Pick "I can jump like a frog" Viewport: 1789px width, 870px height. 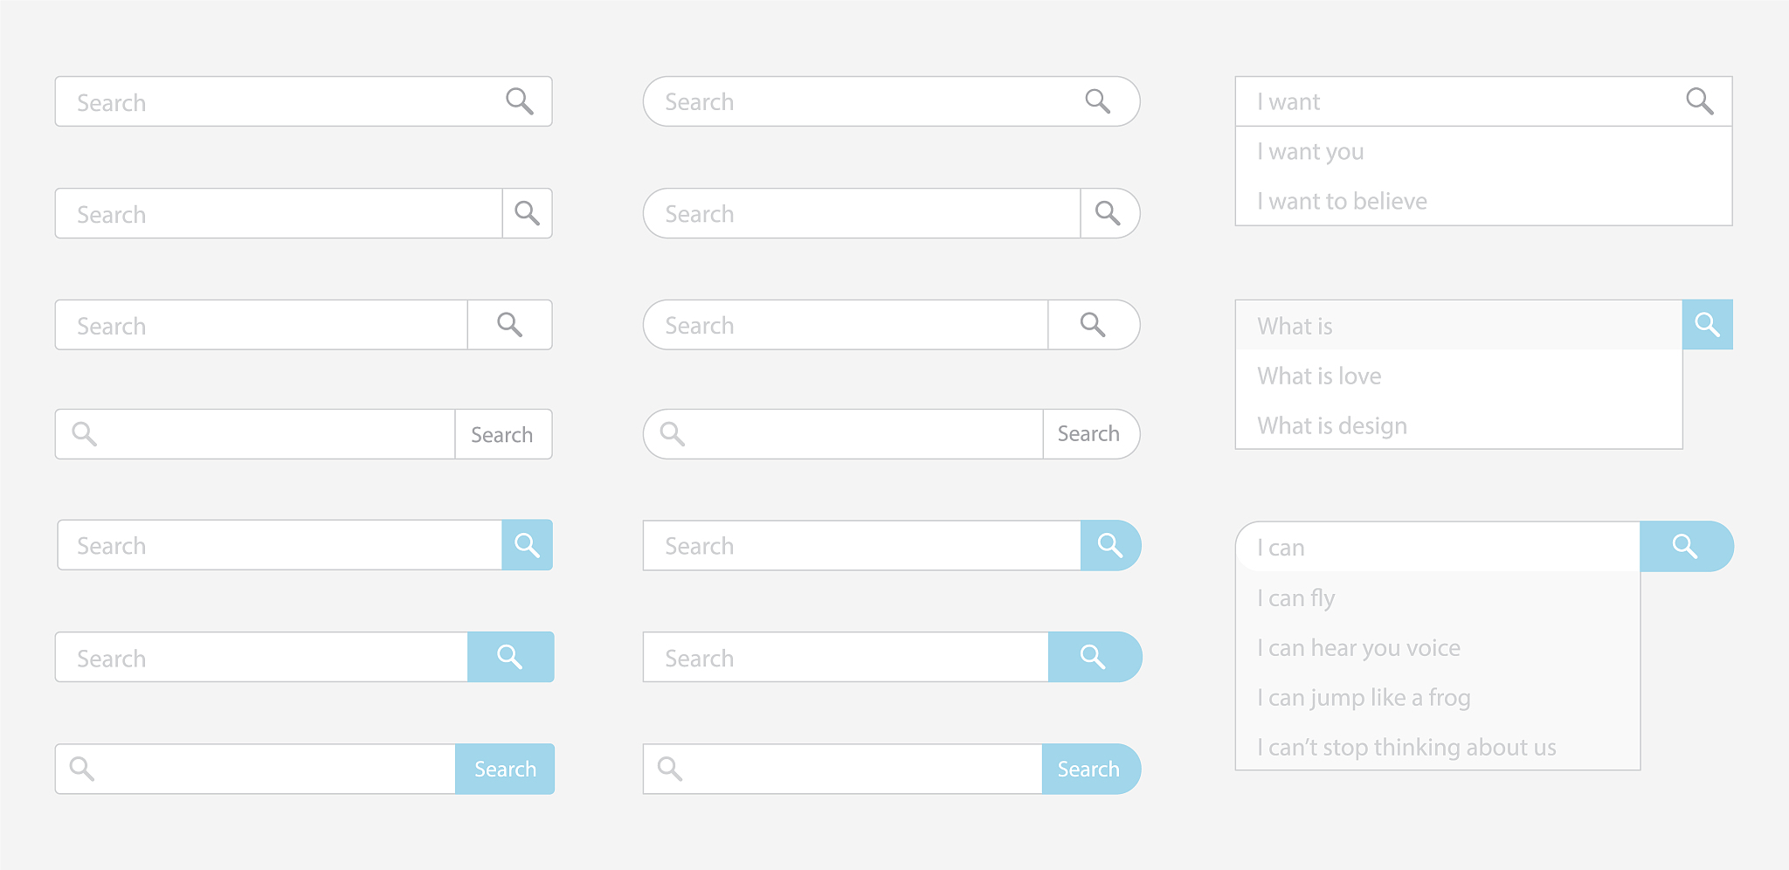pos(1364,698)
